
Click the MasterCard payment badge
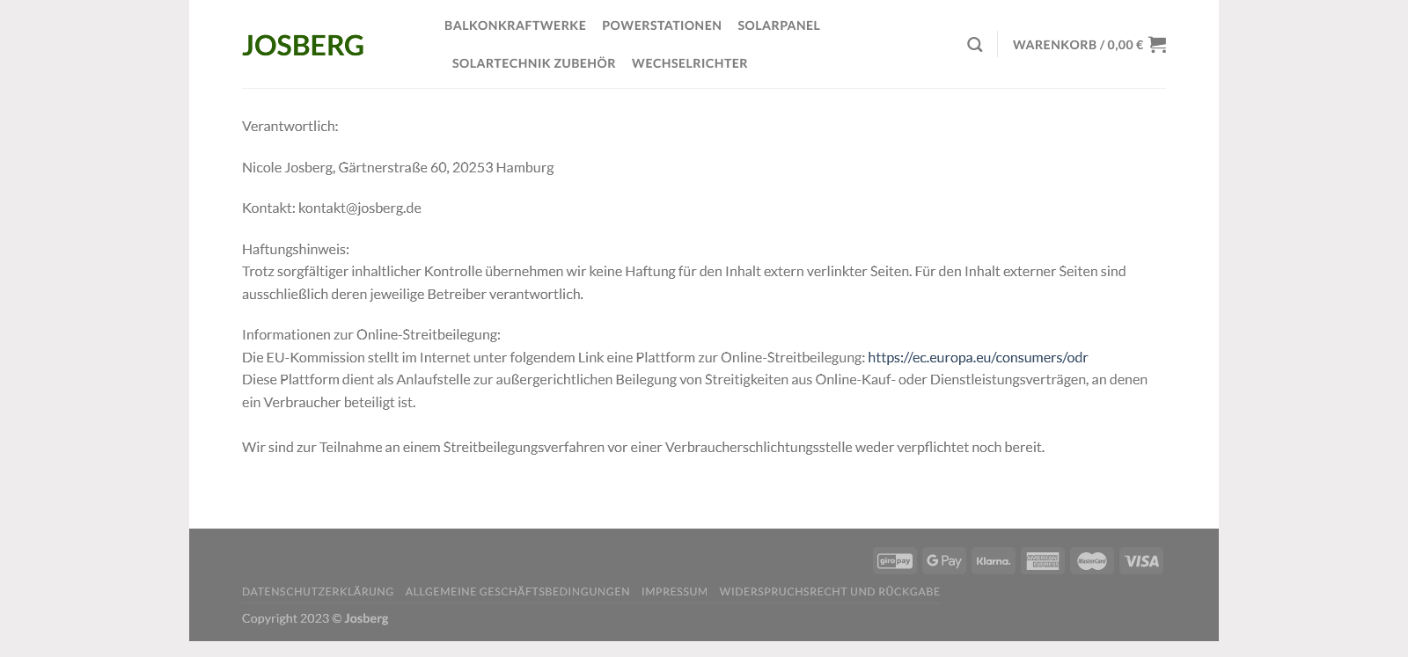(x=1092, y=561)
